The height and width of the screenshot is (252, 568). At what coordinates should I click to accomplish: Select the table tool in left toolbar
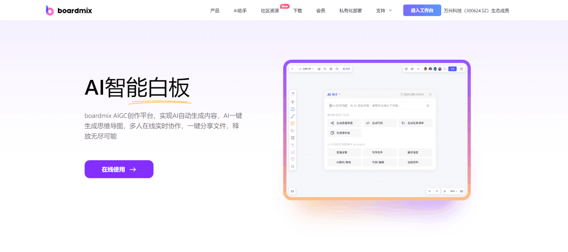(x=293, y=159)
